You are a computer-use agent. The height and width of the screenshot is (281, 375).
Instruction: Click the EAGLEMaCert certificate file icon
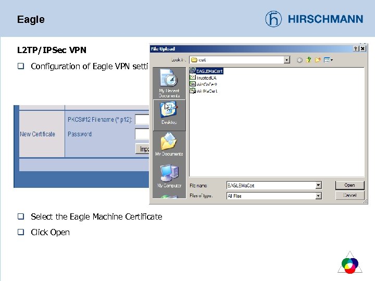point(193,71)
